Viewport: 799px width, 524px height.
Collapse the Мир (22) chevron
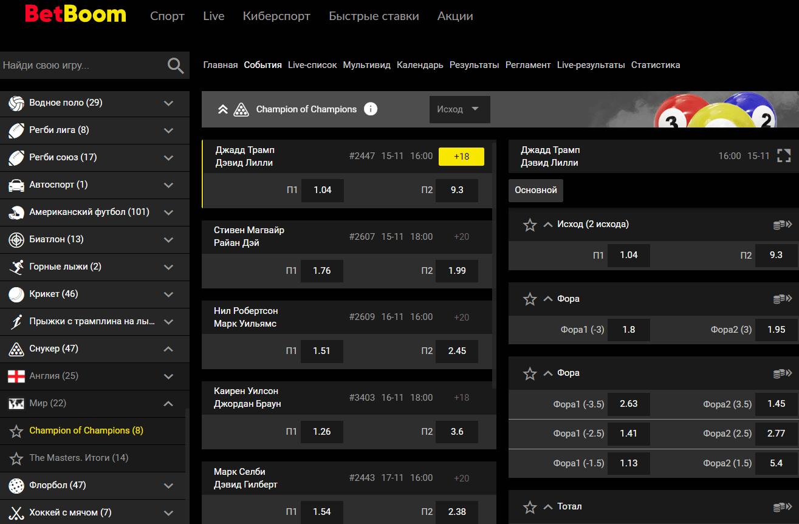[x=169, y=404]
